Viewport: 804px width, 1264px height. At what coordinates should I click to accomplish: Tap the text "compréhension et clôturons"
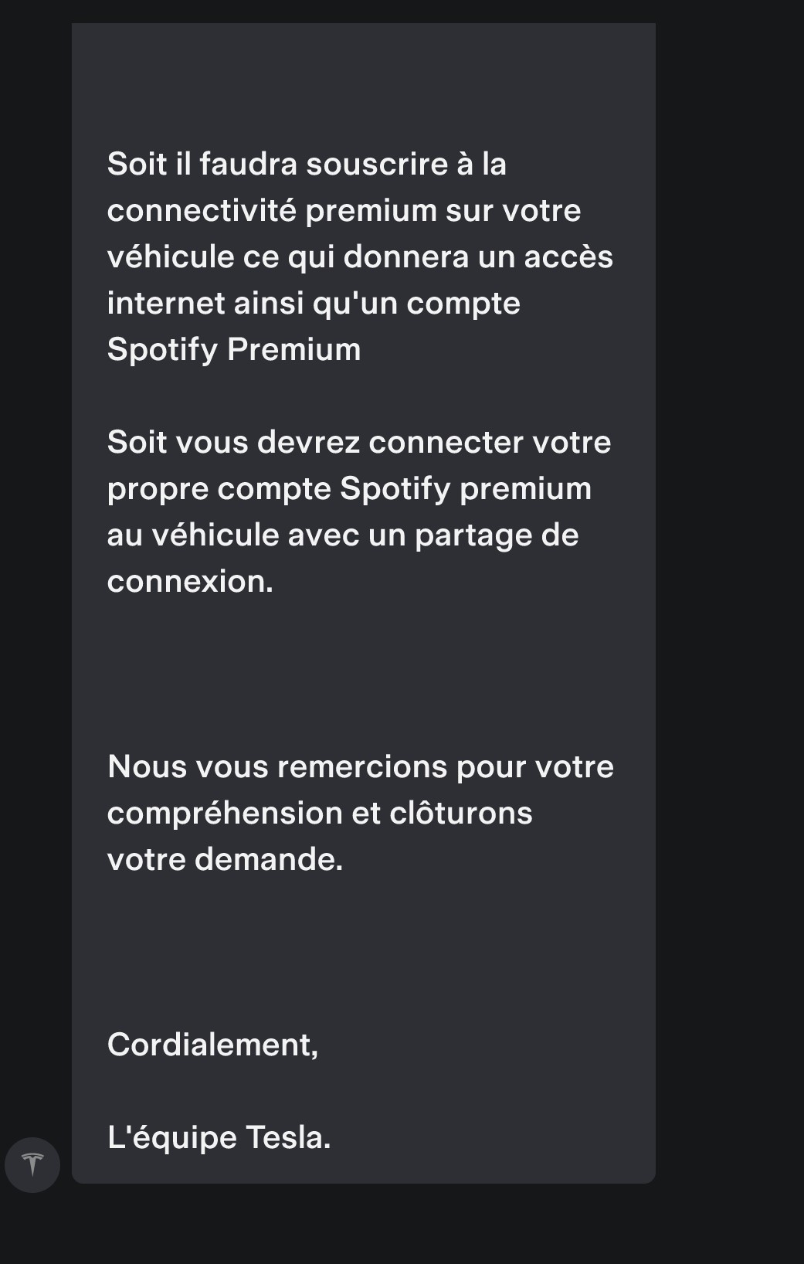[x=320, y=814]
